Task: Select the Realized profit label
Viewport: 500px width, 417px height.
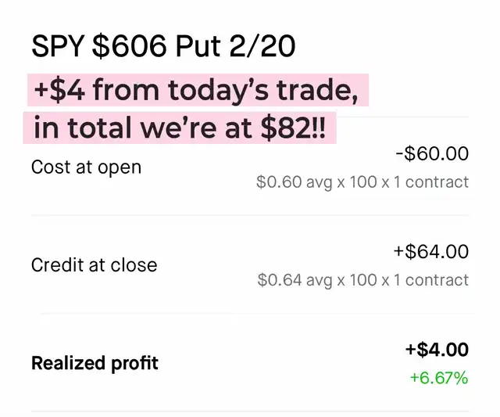Action: click(95, 363)
